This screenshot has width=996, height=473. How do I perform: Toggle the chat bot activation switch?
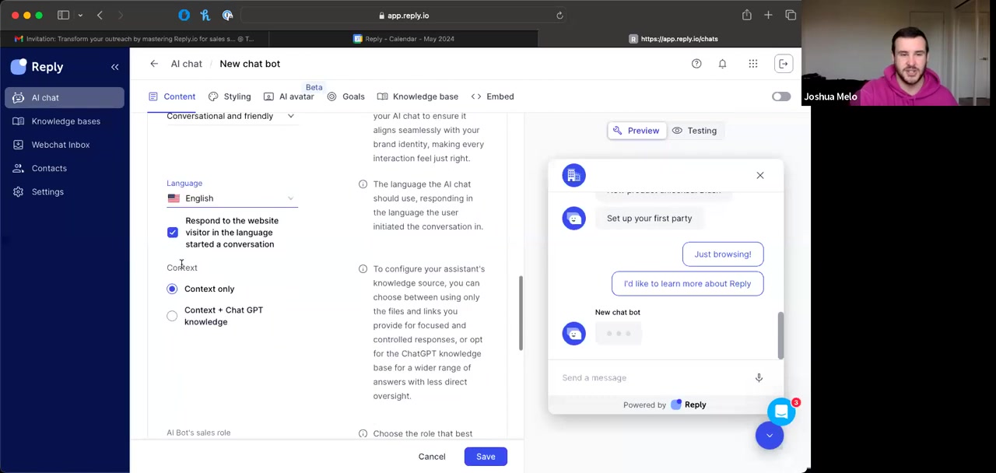[x=780, y=96]
